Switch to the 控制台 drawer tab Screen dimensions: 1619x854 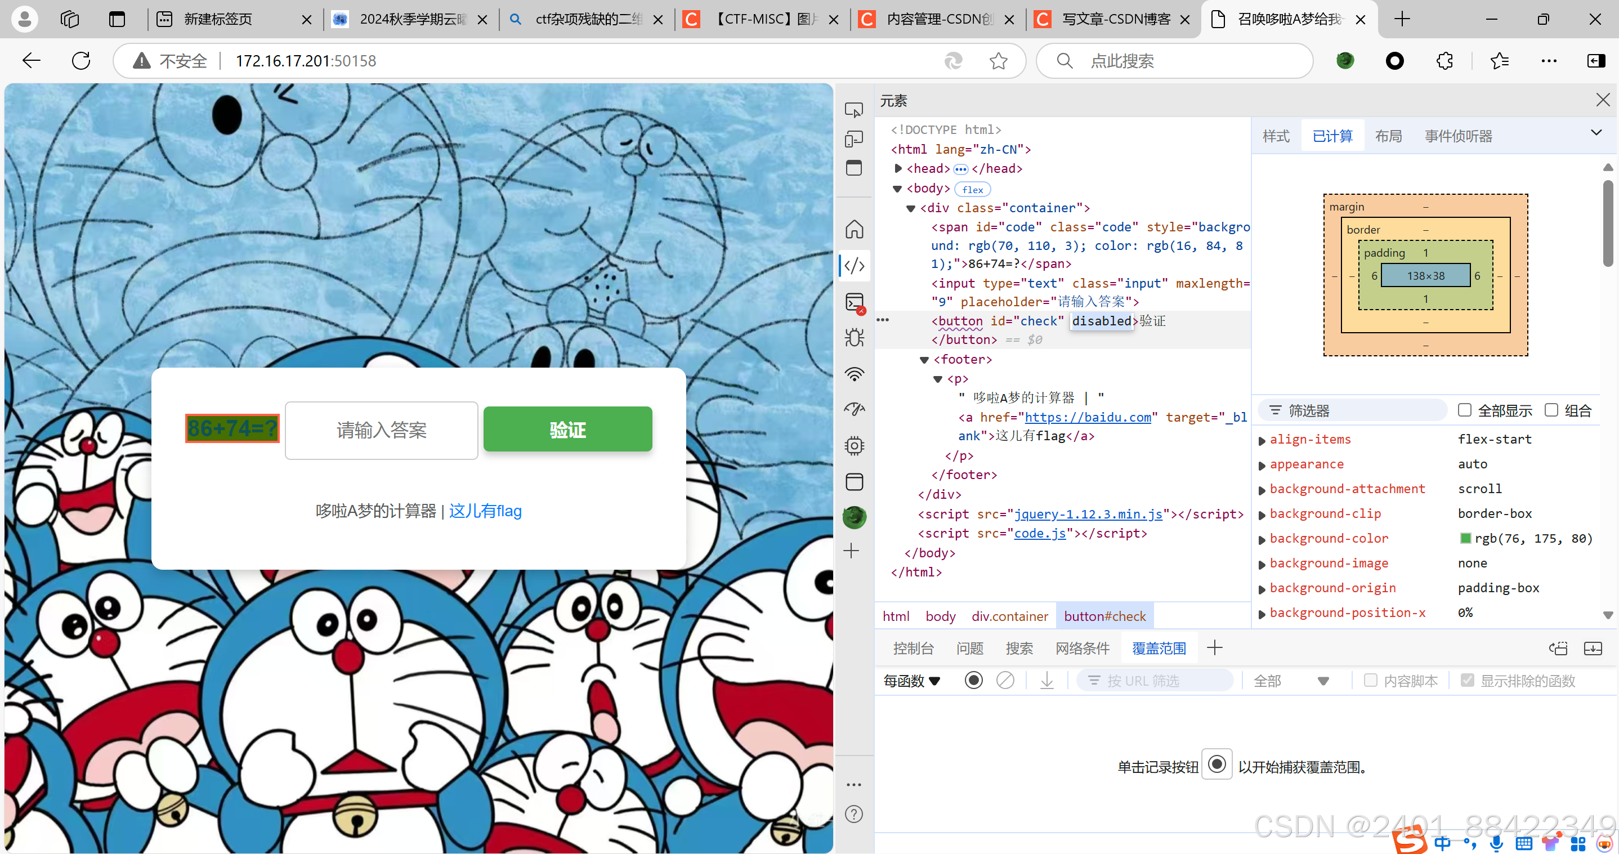tap(913, 648)
